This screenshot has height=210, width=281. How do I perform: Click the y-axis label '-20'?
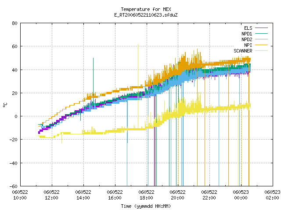(x=14, y=140)
